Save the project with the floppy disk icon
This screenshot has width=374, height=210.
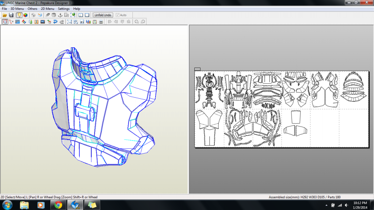11,15
